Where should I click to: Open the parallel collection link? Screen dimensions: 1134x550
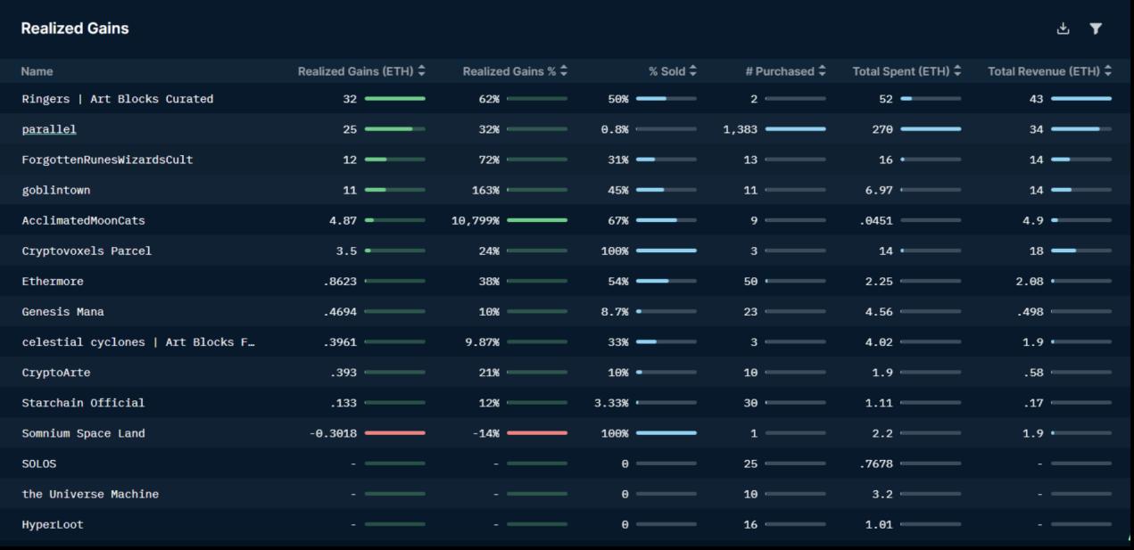(49, 129)
